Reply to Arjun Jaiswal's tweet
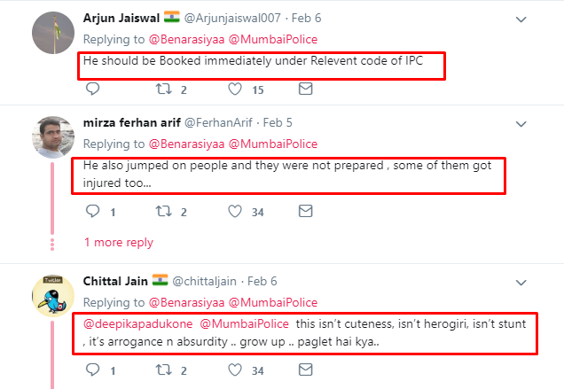This screenshot has width=564, height=389. [x=92, y=89]
